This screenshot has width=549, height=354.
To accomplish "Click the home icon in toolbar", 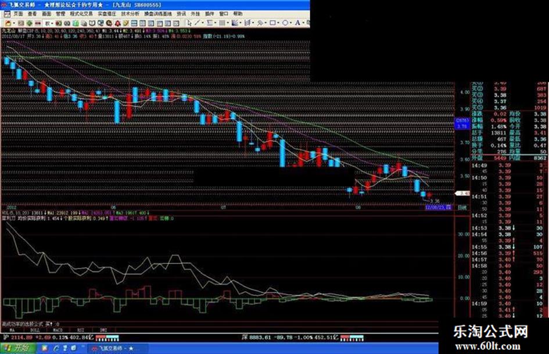I will (x=8, y=23).
